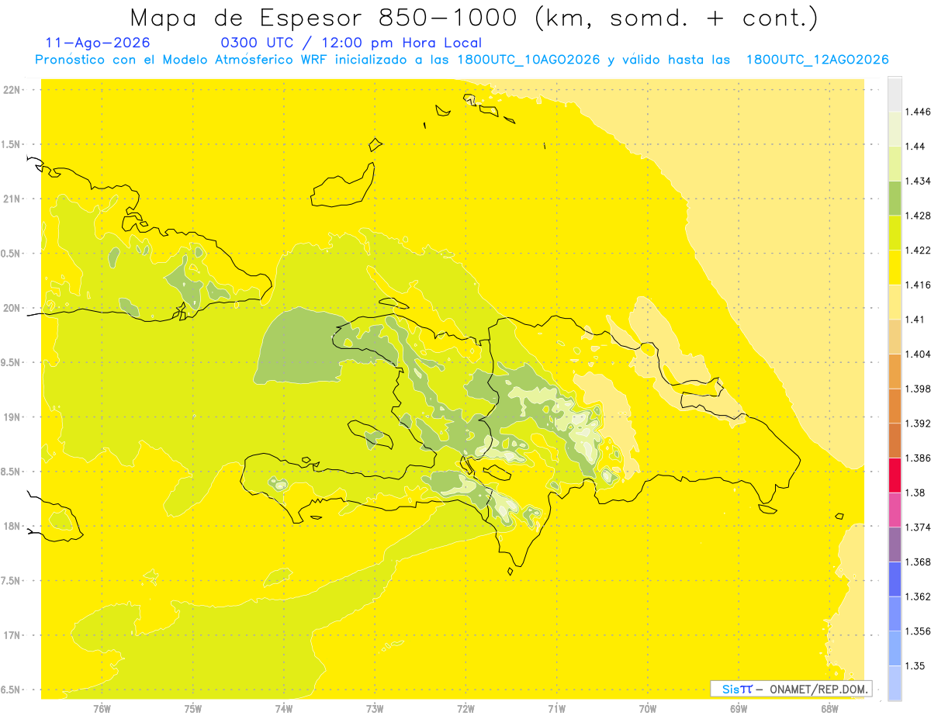Click the legend value '1.416'
The image size is (931, 719).
point(919,285)
